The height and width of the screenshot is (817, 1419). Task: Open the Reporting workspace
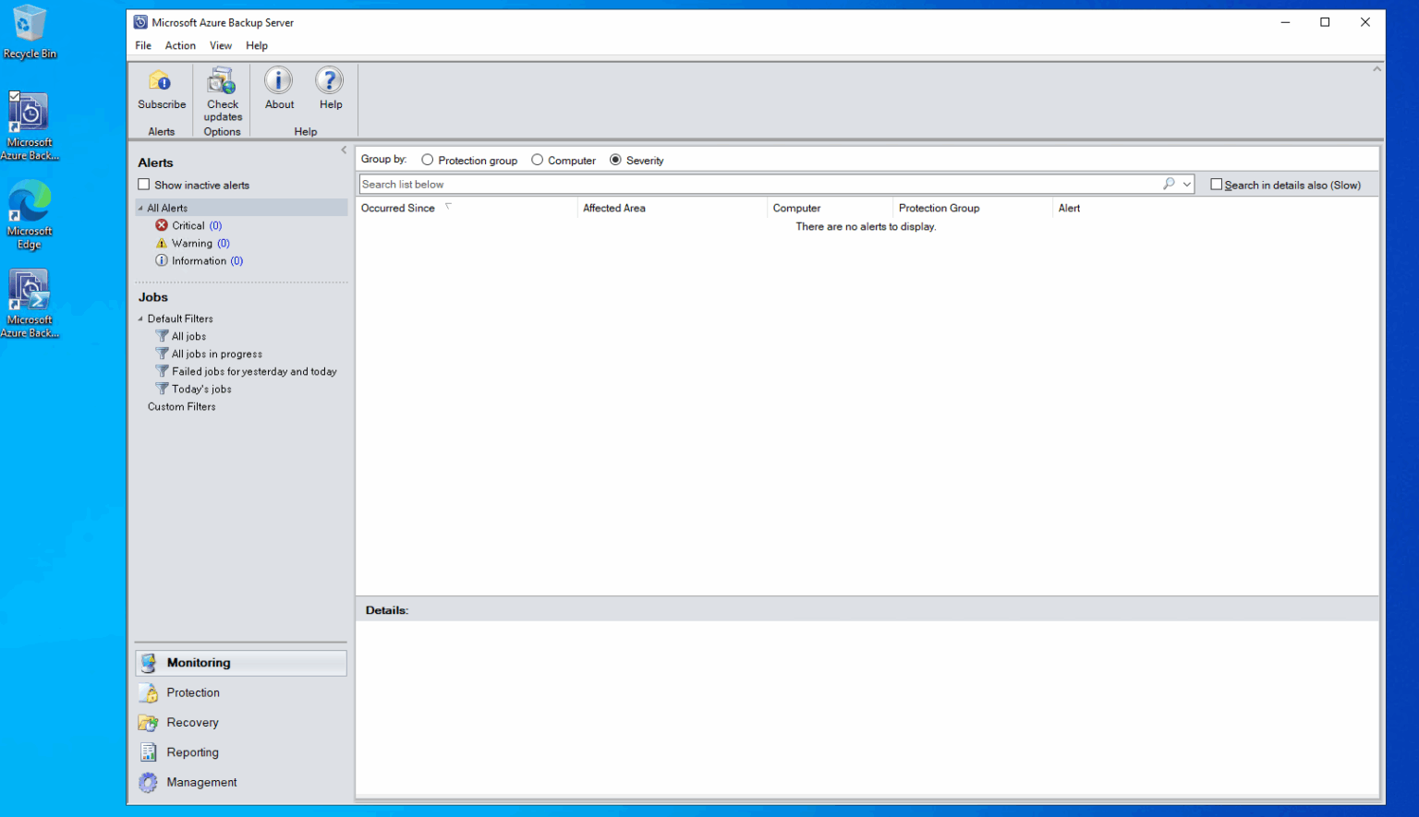[x=192, y=752]
